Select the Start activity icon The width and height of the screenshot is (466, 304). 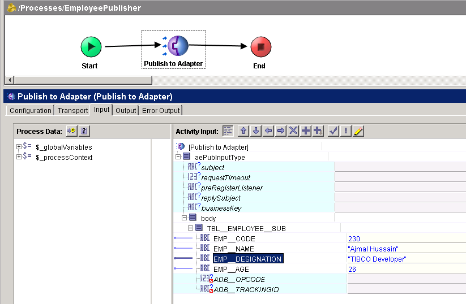(91, 47)
